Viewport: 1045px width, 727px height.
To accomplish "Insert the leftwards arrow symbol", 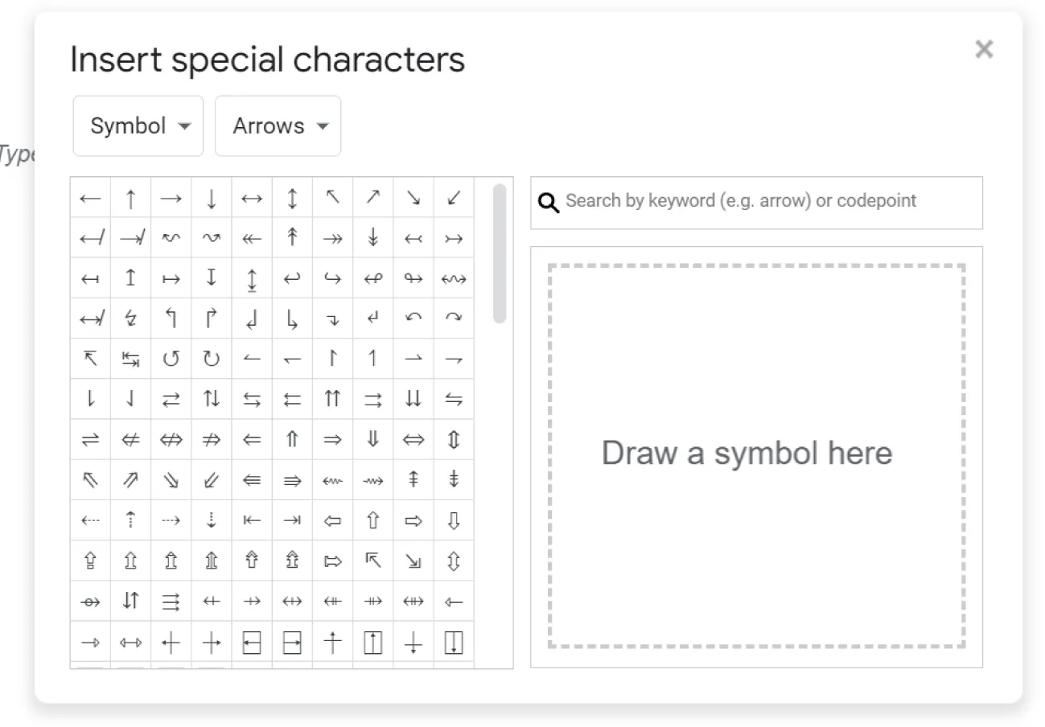I will 90,197.
